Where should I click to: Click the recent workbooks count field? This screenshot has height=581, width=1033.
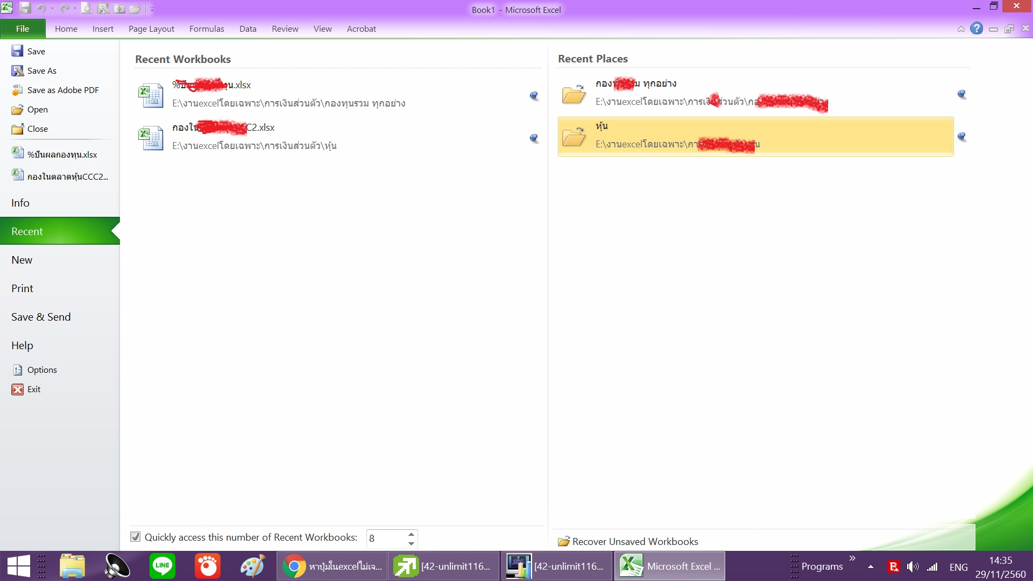click(386, 539)
